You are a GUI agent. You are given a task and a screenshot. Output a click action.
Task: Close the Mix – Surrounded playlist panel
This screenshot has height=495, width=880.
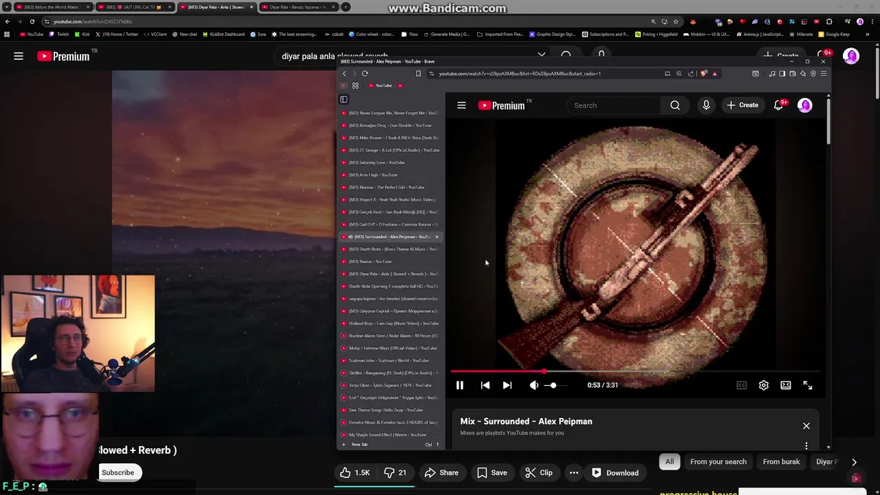coord(806,426)
